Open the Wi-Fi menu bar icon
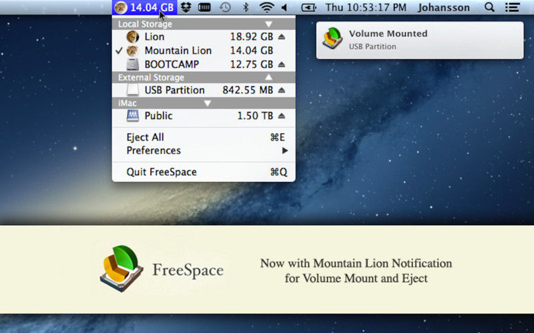This screenshot has width=534, height=333. coord(266,7)
